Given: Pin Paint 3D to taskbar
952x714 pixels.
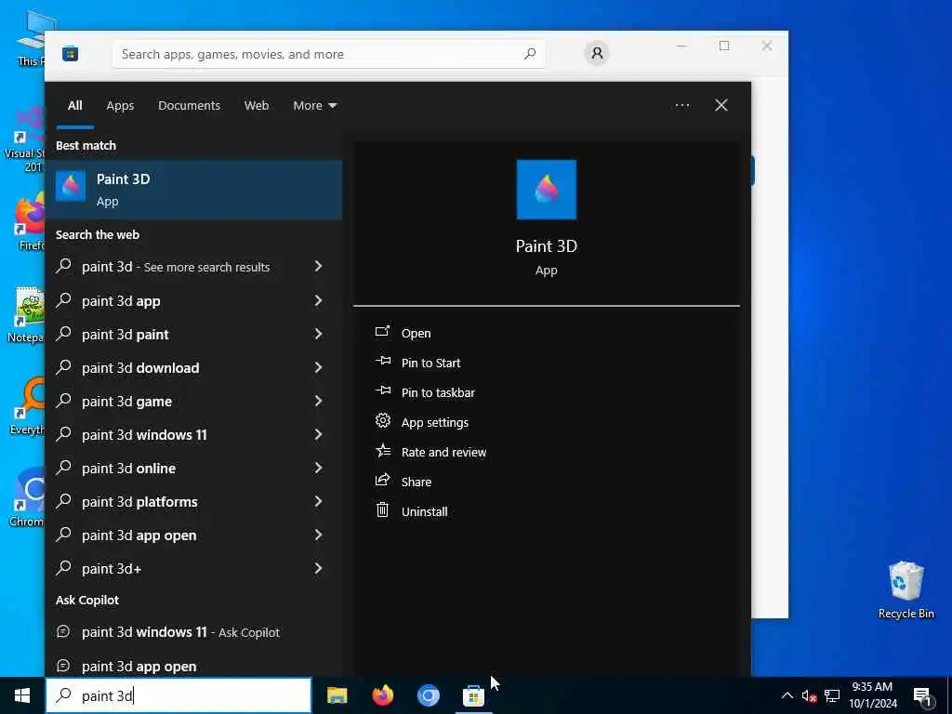Looking at the screenshot, I should pyautogui.click(x=438, y=392).
